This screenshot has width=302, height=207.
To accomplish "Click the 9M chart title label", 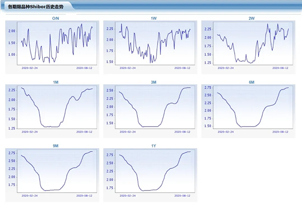I will [x=56, y=146].
